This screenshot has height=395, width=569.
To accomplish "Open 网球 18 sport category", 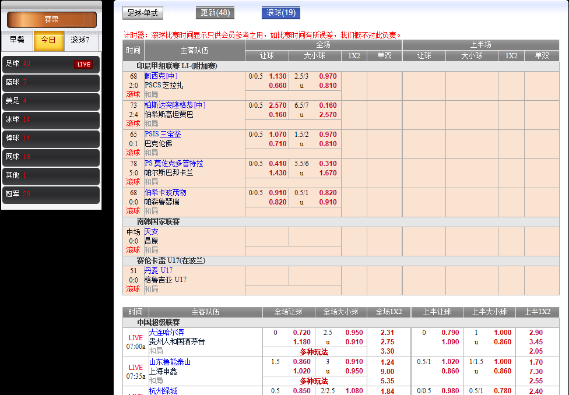I will (51, 157).
